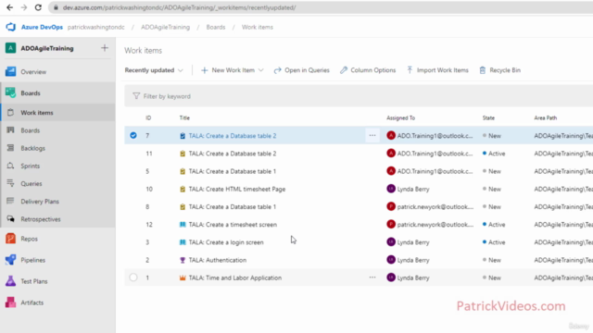Open the Test Plans flask icon
The image size is (593, 333).
(x=10, y=281)
